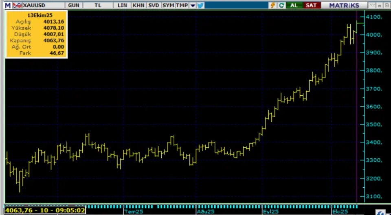Expand the blue dropdown arrow after TMP

193,5
